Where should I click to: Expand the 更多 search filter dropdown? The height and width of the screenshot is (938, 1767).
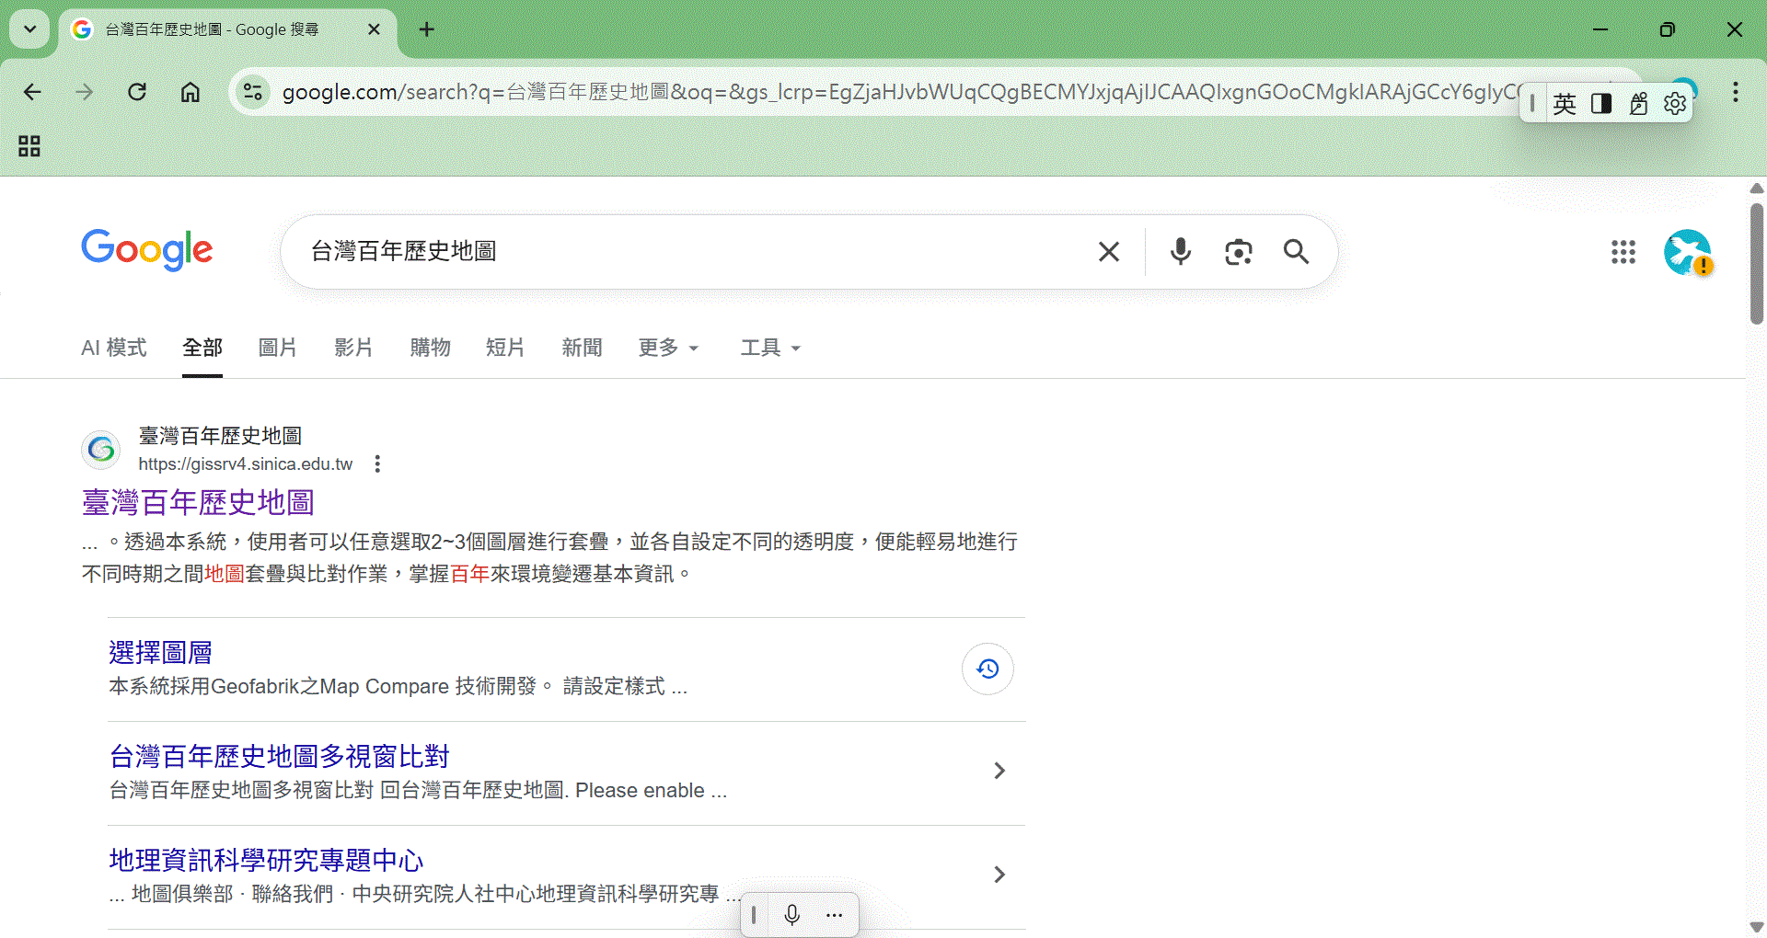point(668,348)
